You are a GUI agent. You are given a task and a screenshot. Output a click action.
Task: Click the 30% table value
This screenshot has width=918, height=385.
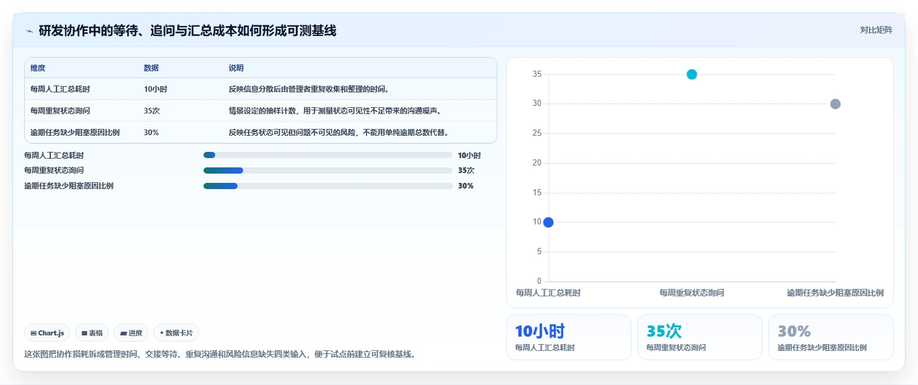(x=151, y=133)
